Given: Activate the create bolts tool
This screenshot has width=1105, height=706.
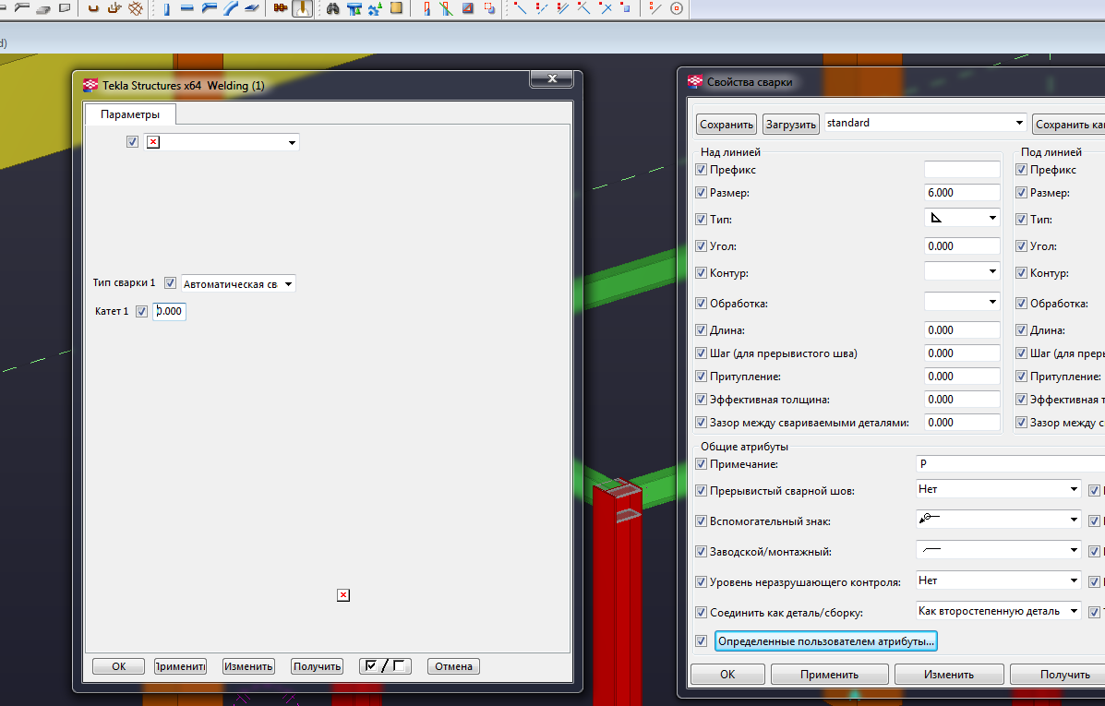Looking at the screenshot, I should pyautogui.click(x=281, y=8).
